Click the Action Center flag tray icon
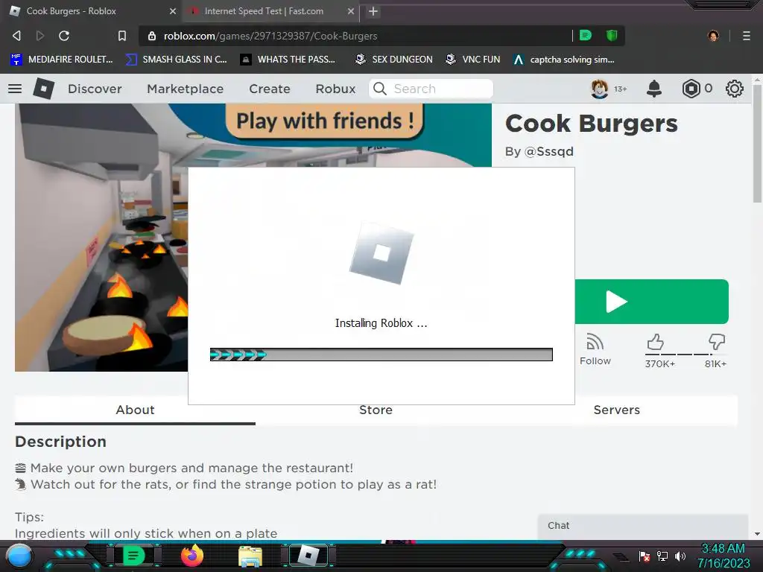Image resolution: width=763 pixels, height=572 pixels. click(645, 556)
